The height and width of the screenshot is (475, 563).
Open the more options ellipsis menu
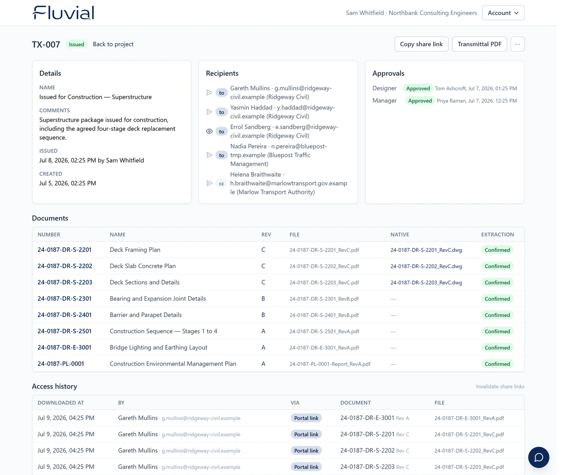[518, 44]
